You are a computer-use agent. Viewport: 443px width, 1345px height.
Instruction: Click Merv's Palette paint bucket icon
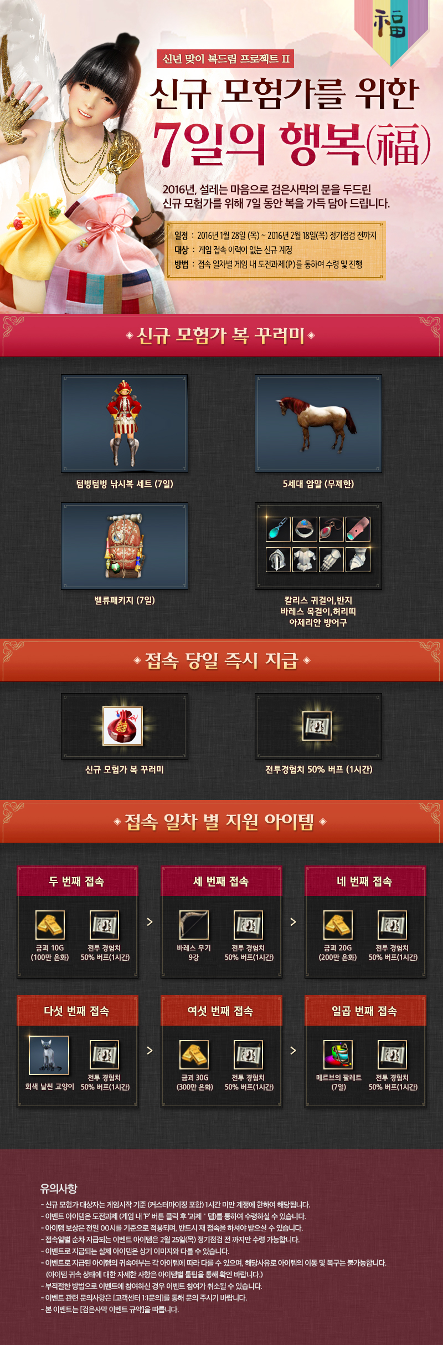coord(338,1054)
